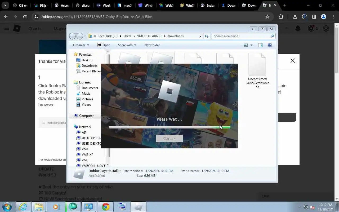339x212 pixels.
Task: Open Chrome extensions puzzle icon
Action: (x=281, y=17)
